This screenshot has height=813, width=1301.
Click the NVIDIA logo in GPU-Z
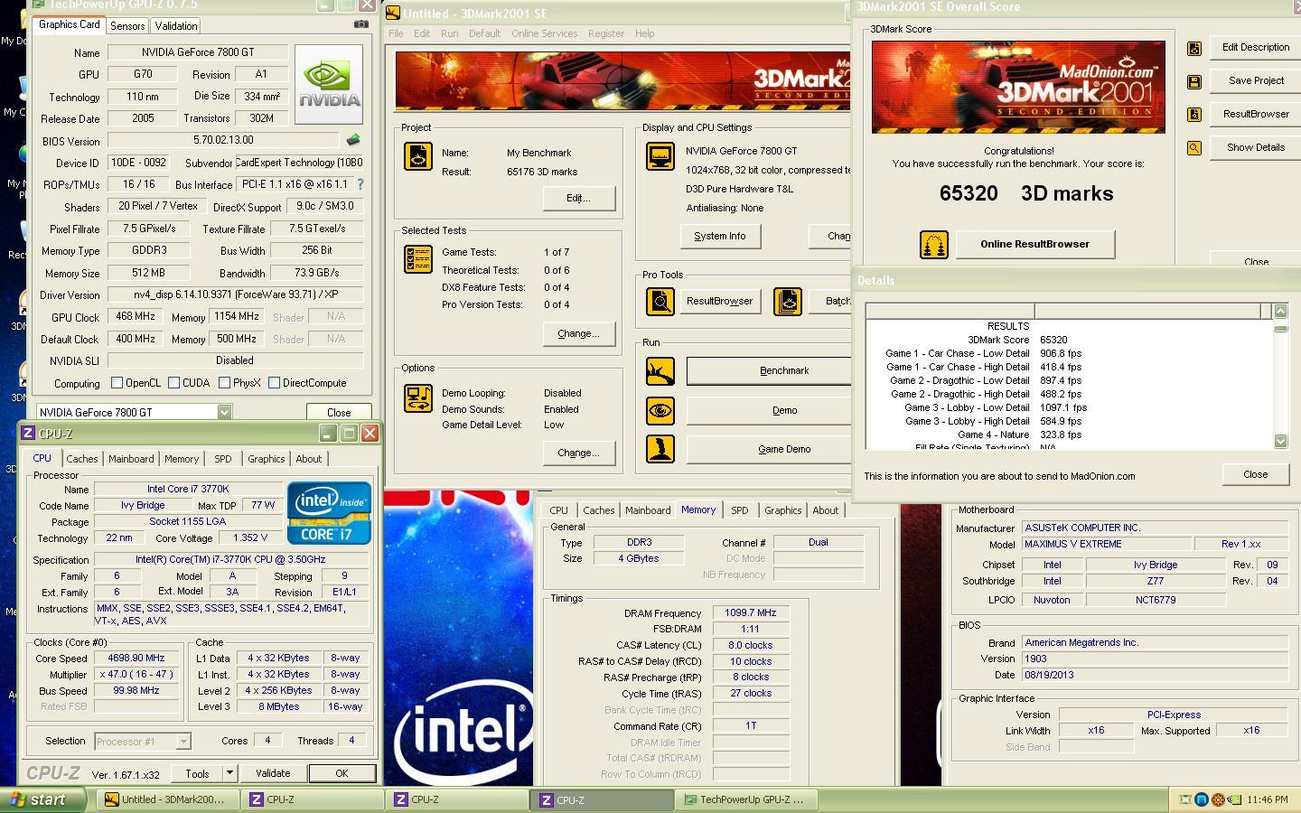pyautogui.click(x=329, y=85)
